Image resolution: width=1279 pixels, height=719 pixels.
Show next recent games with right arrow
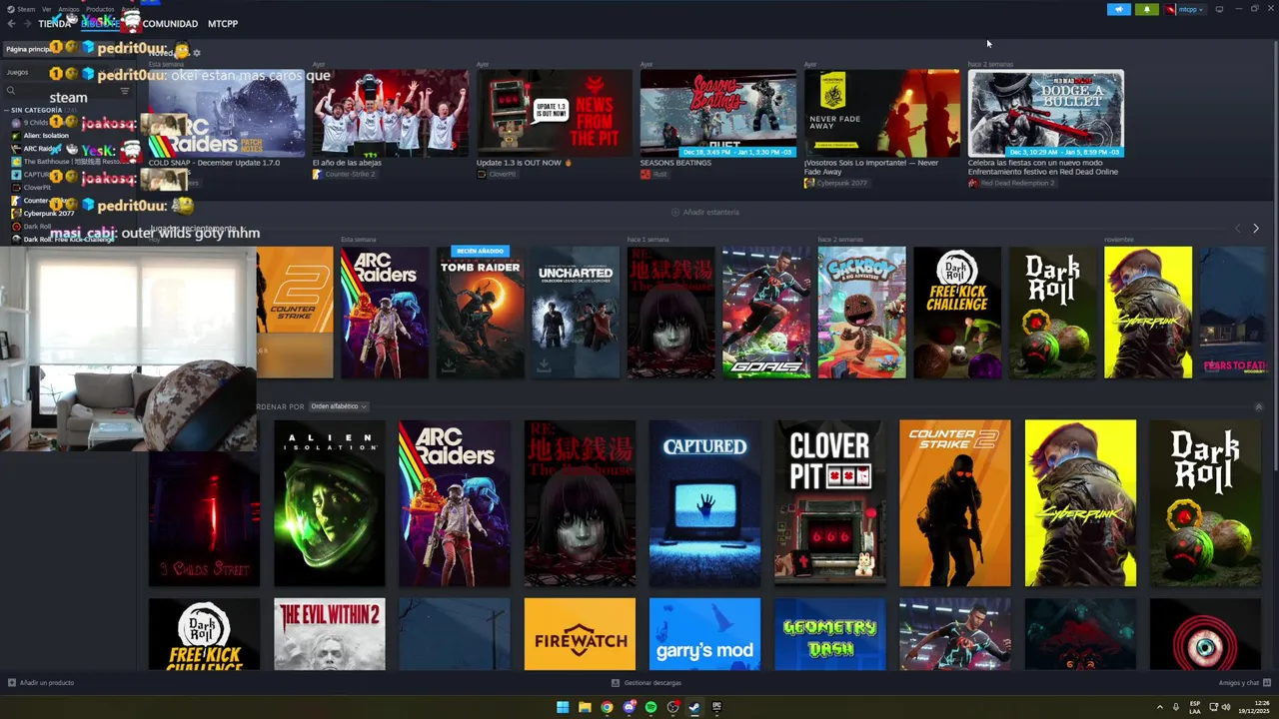[x=1256, y=229]
